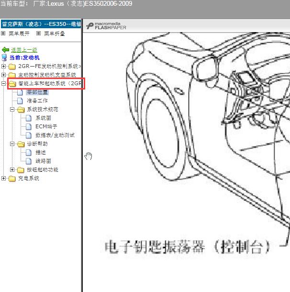Click the page icon of ECM端子
290x292 pixels.
29,126
